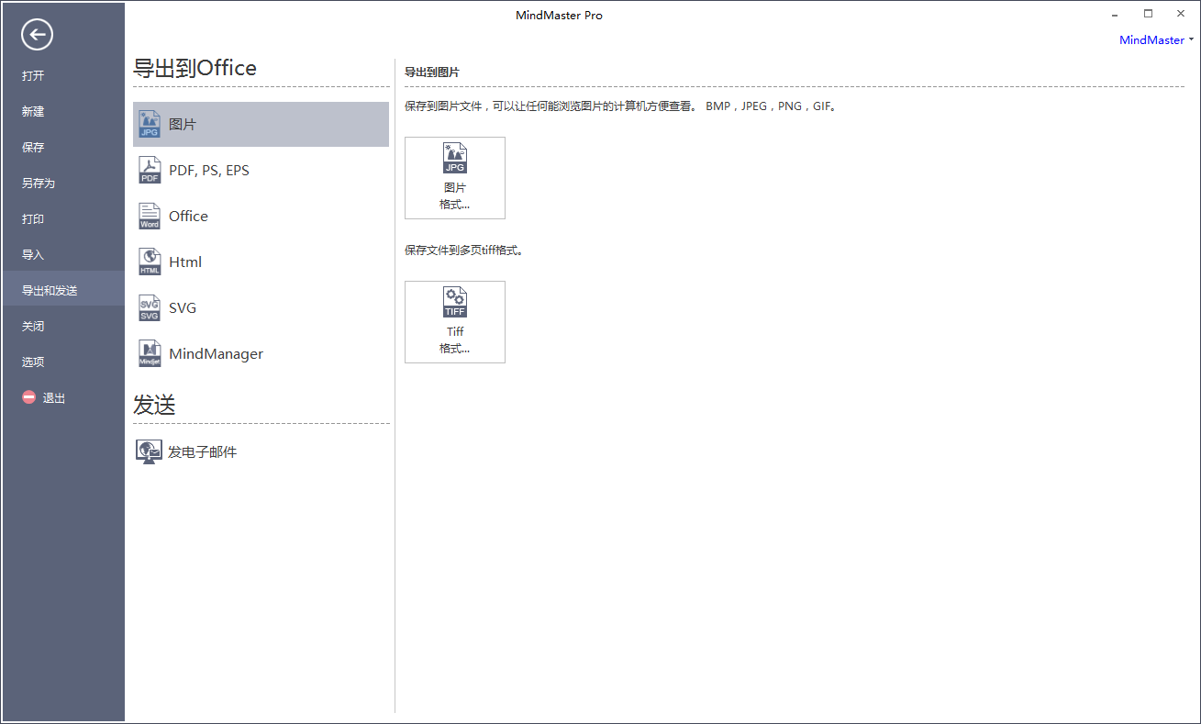Maximize the MindMaster Pro window

point(1148,14)
